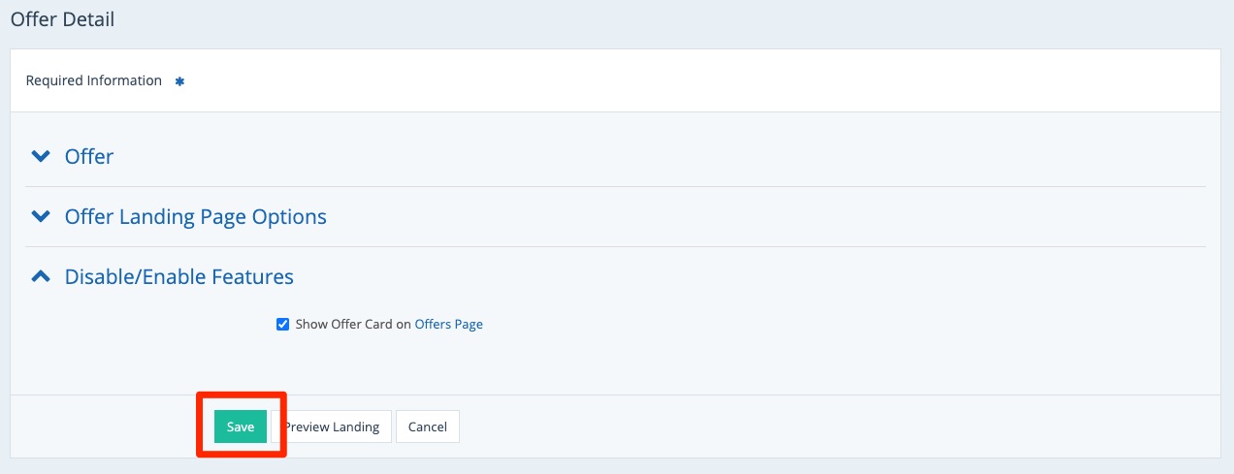This screenshot has width=1234, height=474.
Task: Click the 'Show Offer Card on' label text
Action: 353,325
